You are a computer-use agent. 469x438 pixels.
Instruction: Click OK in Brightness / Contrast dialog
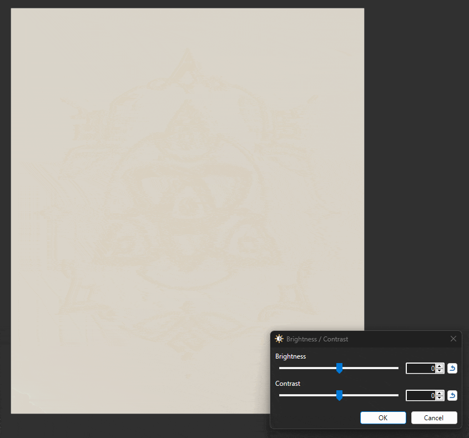383,417
